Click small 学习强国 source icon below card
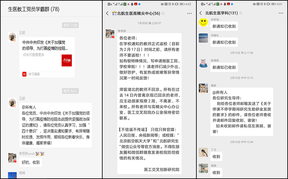Viewport: 288px width, 179px height. coord(24,74)
